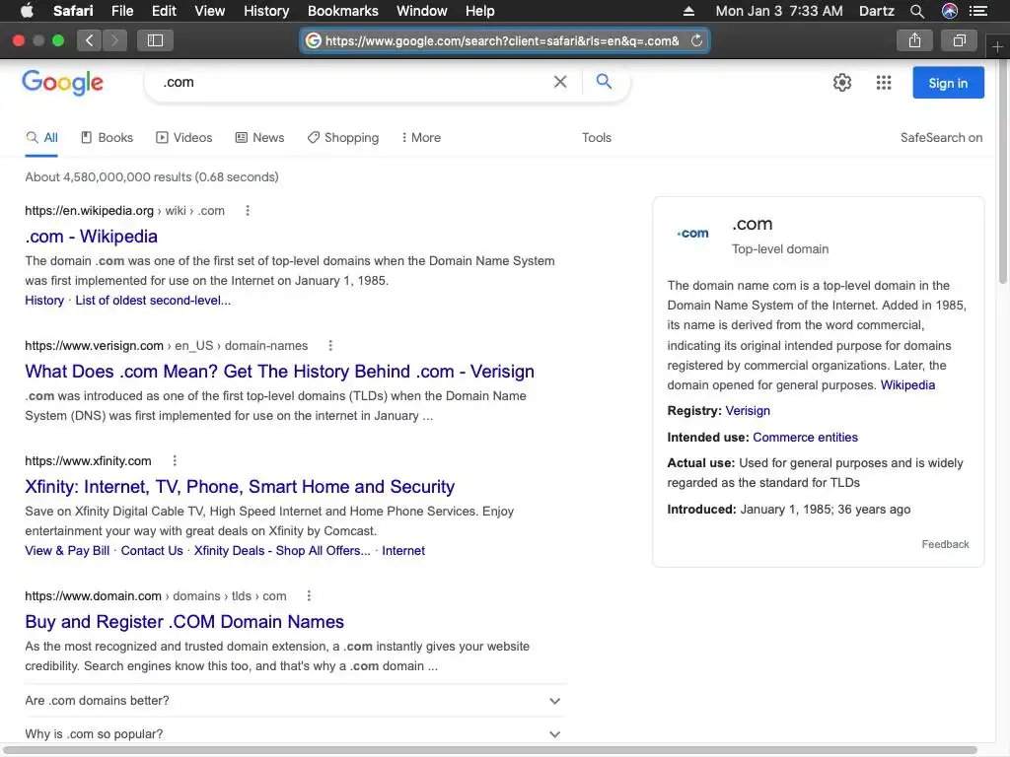Open Google apps grid

click(884, 83)
